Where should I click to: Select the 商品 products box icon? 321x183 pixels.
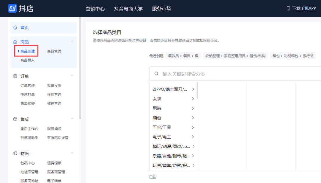tap(15, 41)
